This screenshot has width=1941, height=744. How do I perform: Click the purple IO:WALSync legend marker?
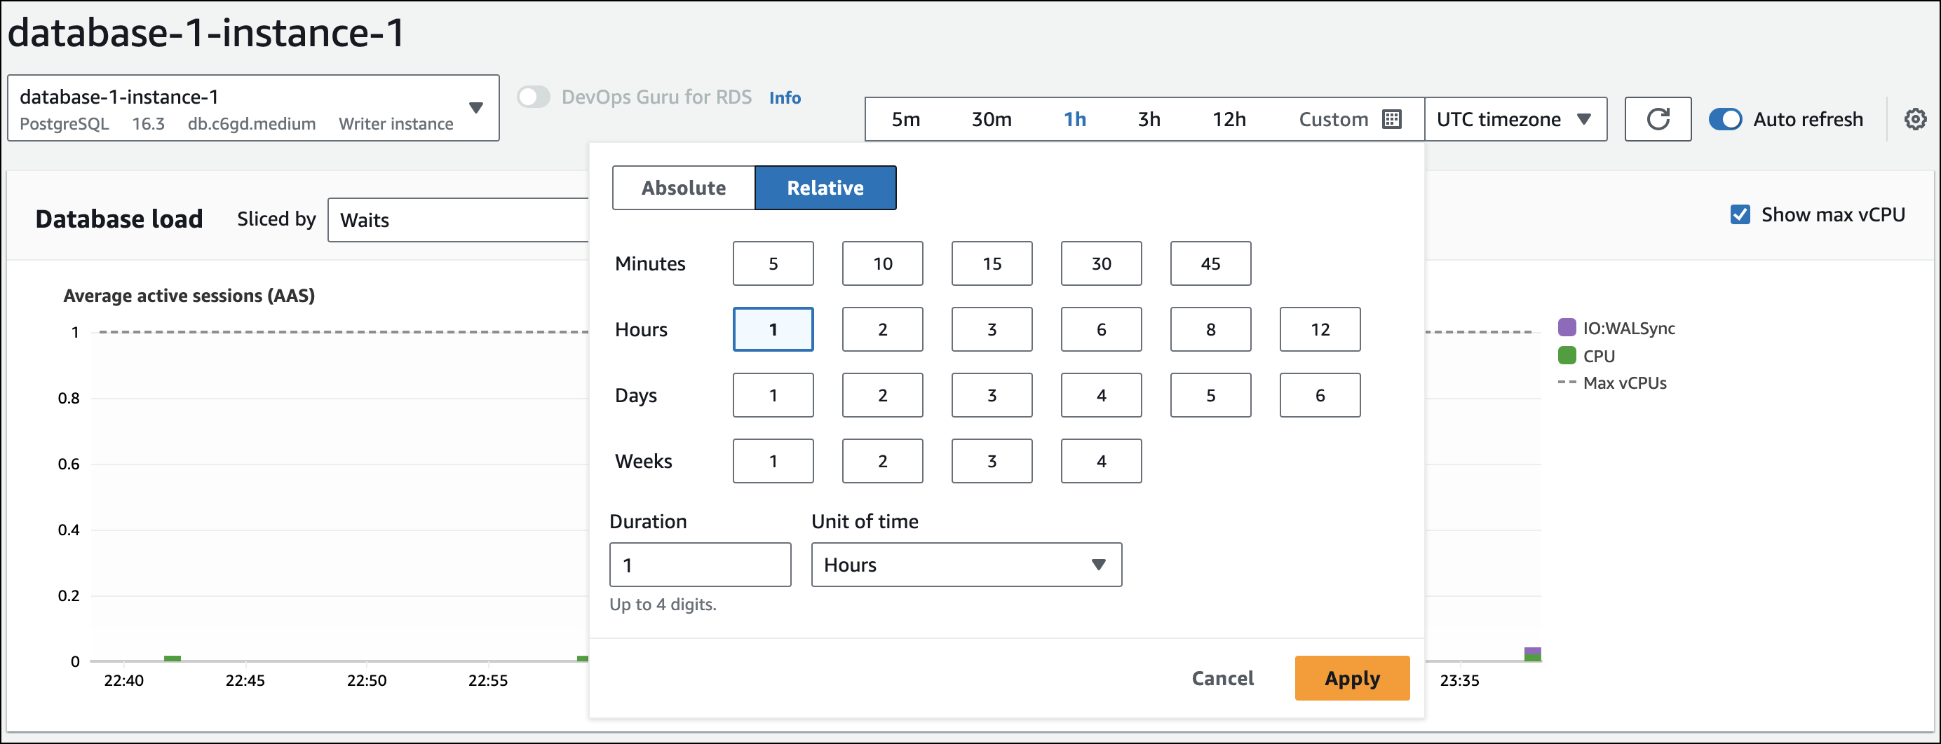click(x=1567, y=328)
